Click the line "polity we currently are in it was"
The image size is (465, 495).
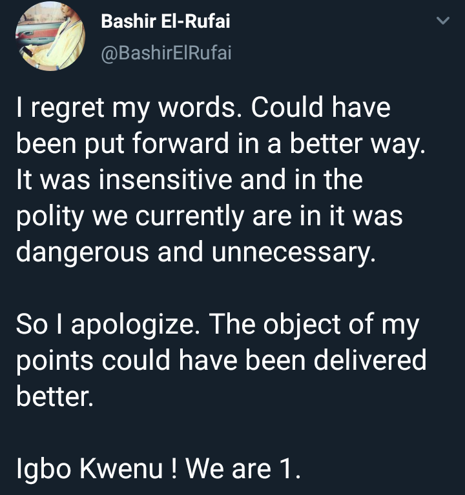[x=209, y=217]
